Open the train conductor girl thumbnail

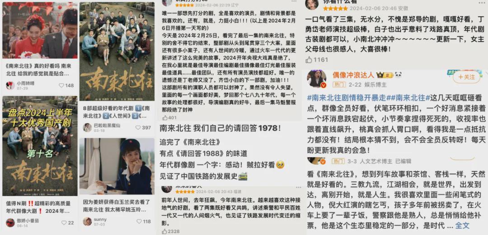click(117, 166)
